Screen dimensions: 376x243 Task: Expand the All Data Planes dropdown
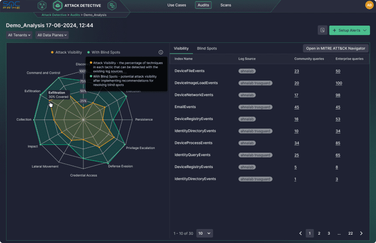click(x=52, y=35)
